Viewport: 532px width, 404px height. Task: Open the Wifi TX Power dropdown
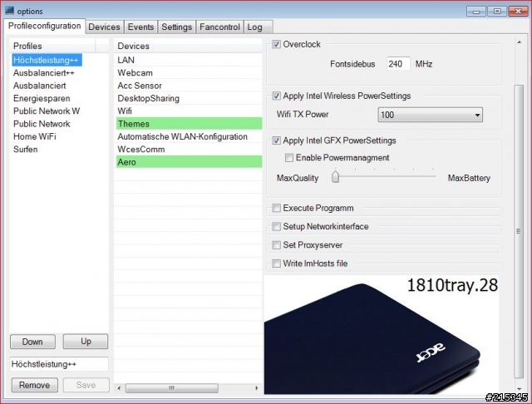[430, 115]
